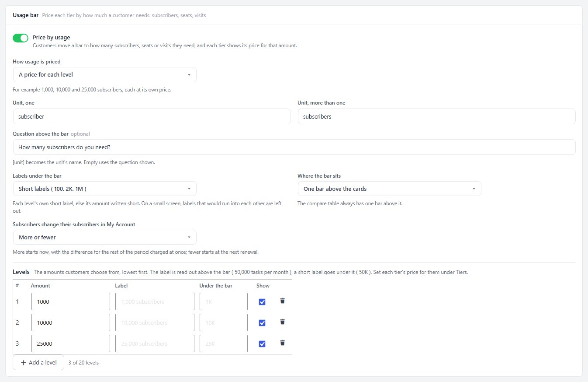Click the 1K under-the-bar field

tap(224, 301)
